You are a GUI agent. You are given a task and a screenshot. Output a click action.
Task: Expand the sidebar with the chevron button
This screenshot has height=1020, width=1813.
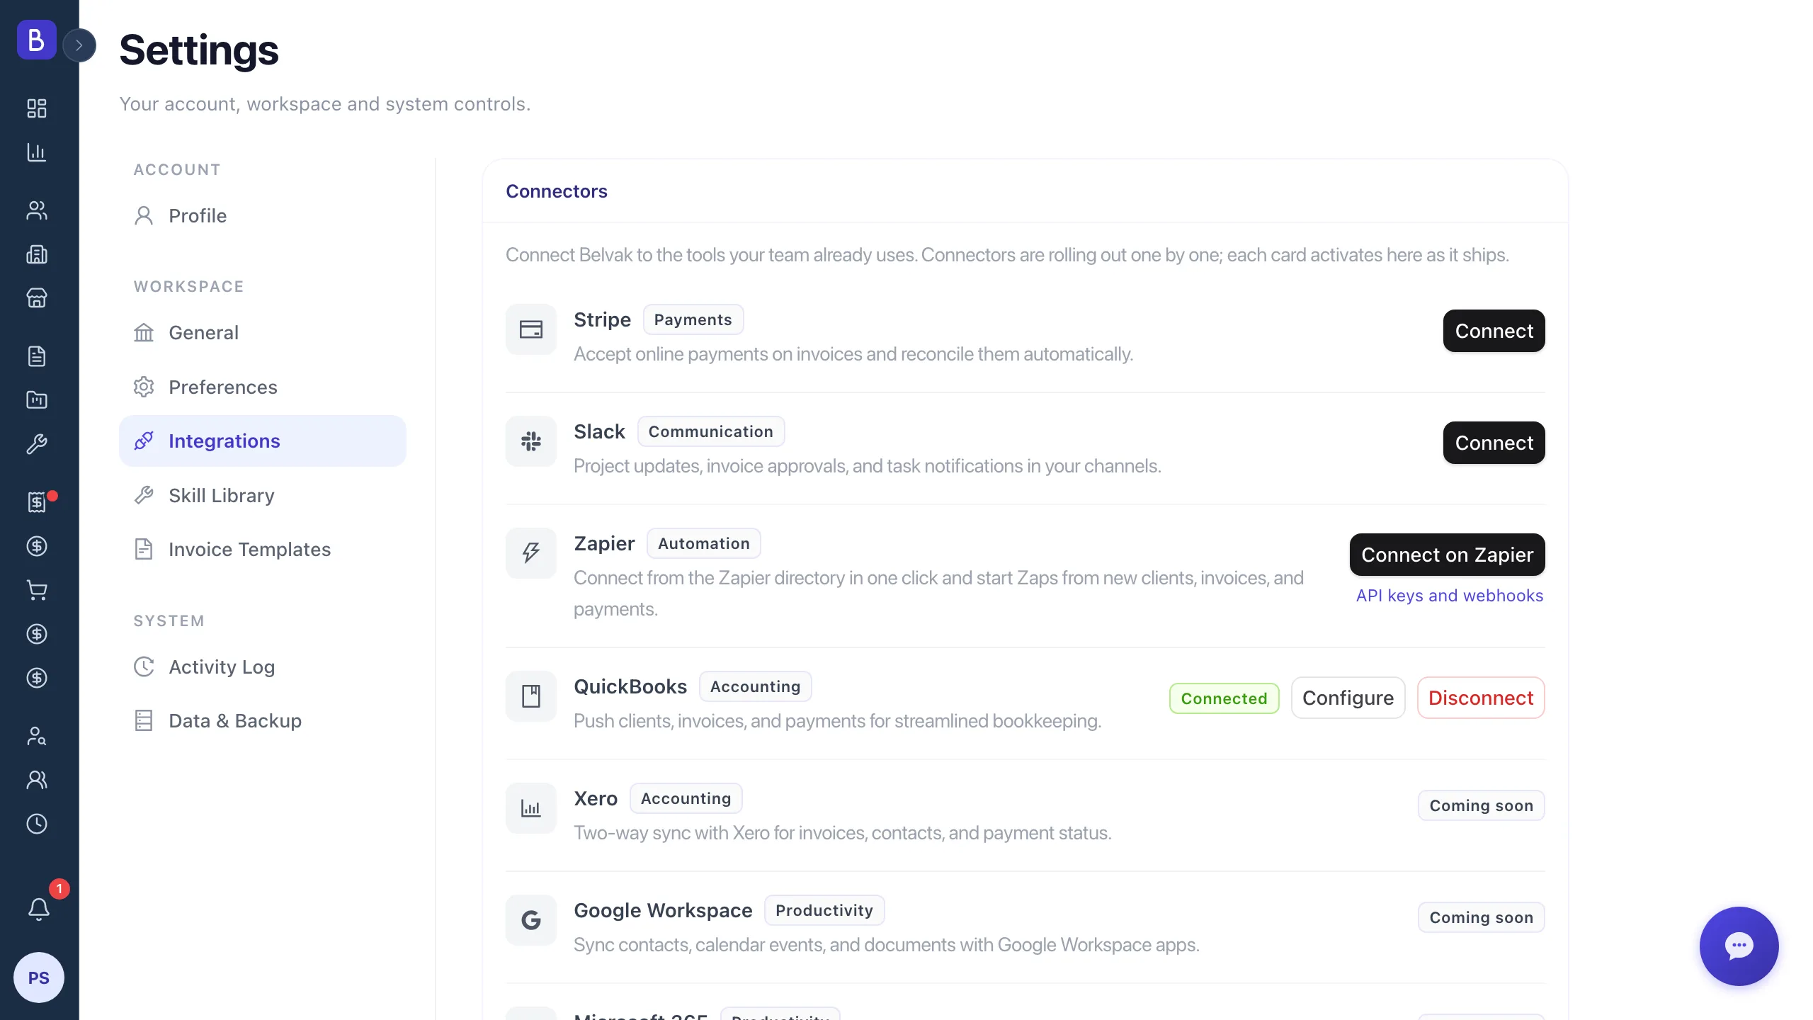pyautogui.click(x=79, y=45)
